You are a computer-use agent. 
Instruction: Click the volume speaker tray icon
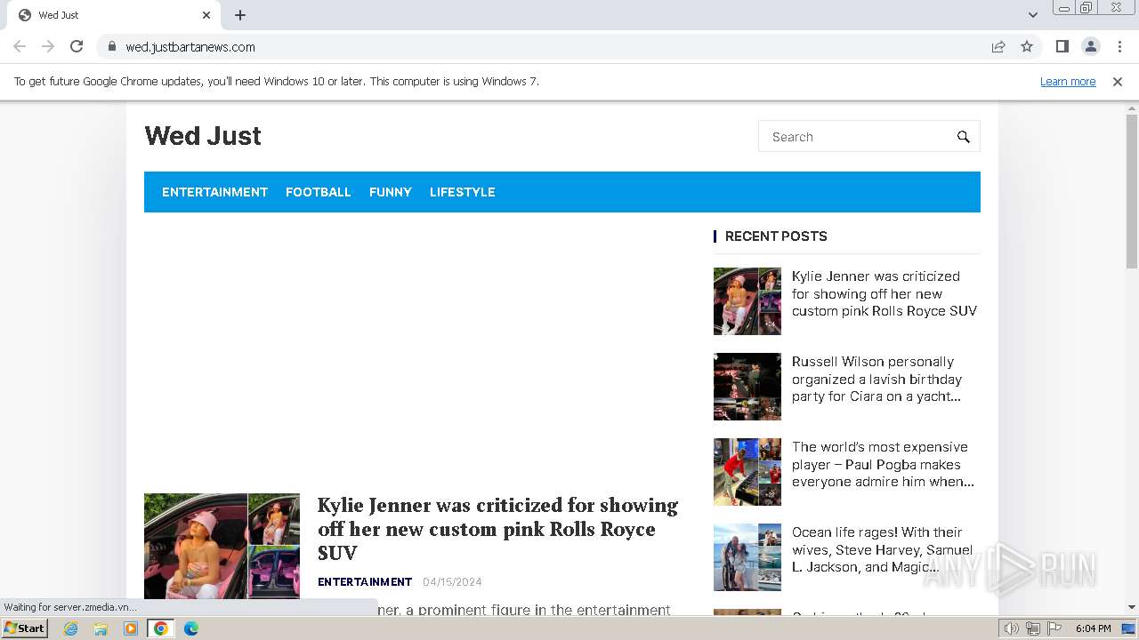(1011, 628)
